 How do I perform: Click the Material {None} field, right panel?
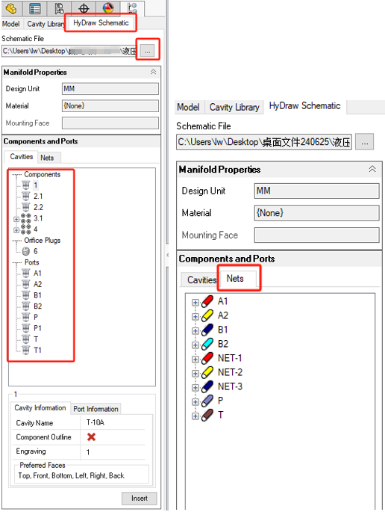316,213
